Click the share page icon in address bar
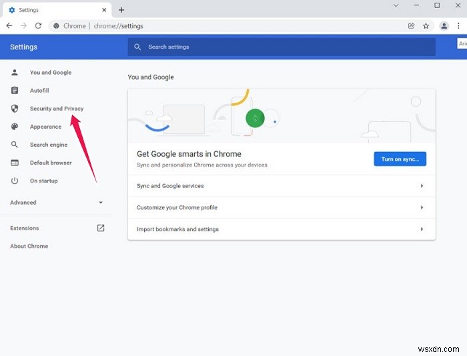 412,26
